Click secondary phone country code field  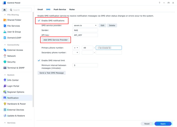pyautogui.click(x=87, y=53)
